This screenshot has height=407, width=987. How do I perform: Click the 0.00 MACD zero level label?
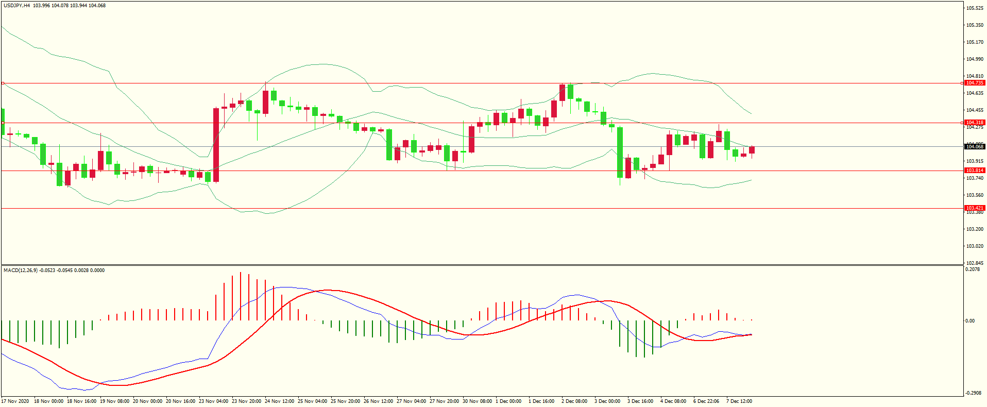(970, 321)
